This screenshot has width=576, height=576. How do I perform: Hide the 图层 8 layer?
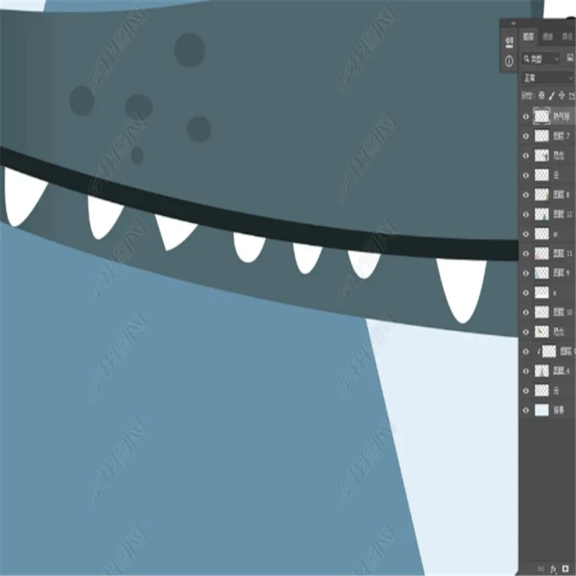coord(526,194)
